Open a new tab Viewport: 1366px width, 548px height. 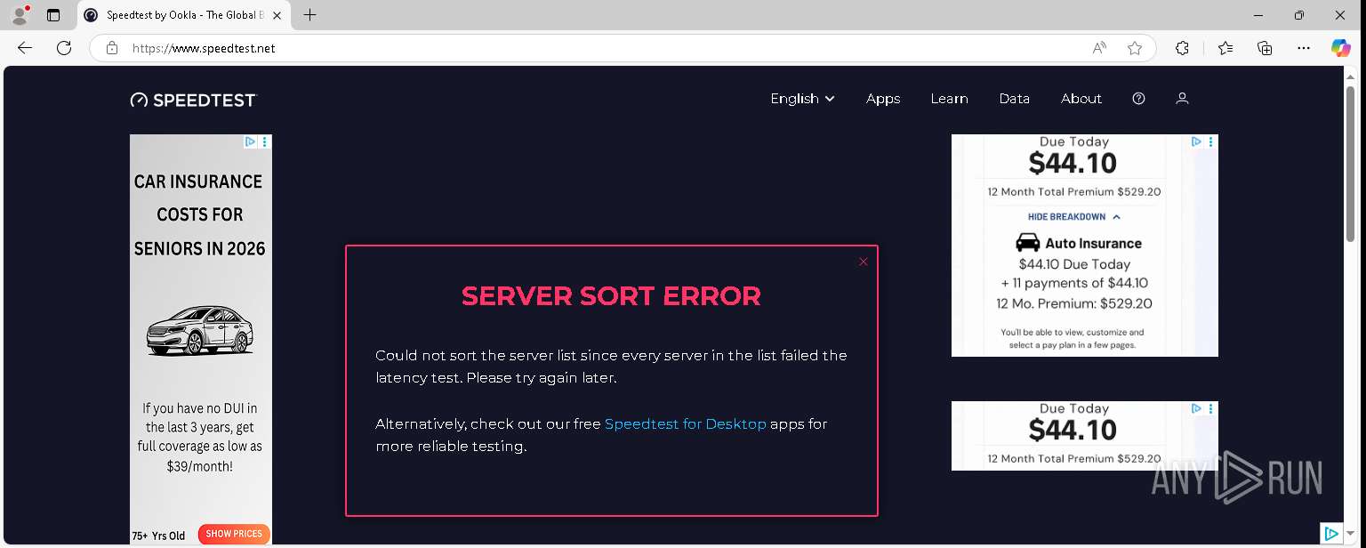click(x=309, y=15)
